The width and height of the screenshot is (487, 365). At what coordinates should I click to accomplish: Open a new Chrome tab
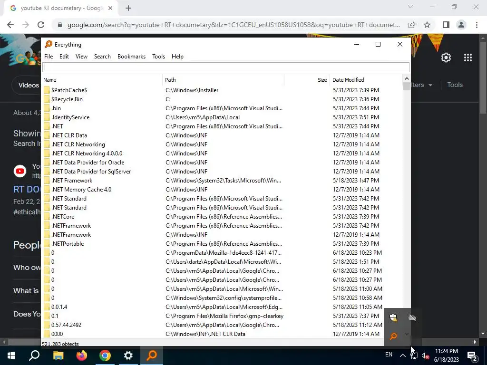pos(128,8)
